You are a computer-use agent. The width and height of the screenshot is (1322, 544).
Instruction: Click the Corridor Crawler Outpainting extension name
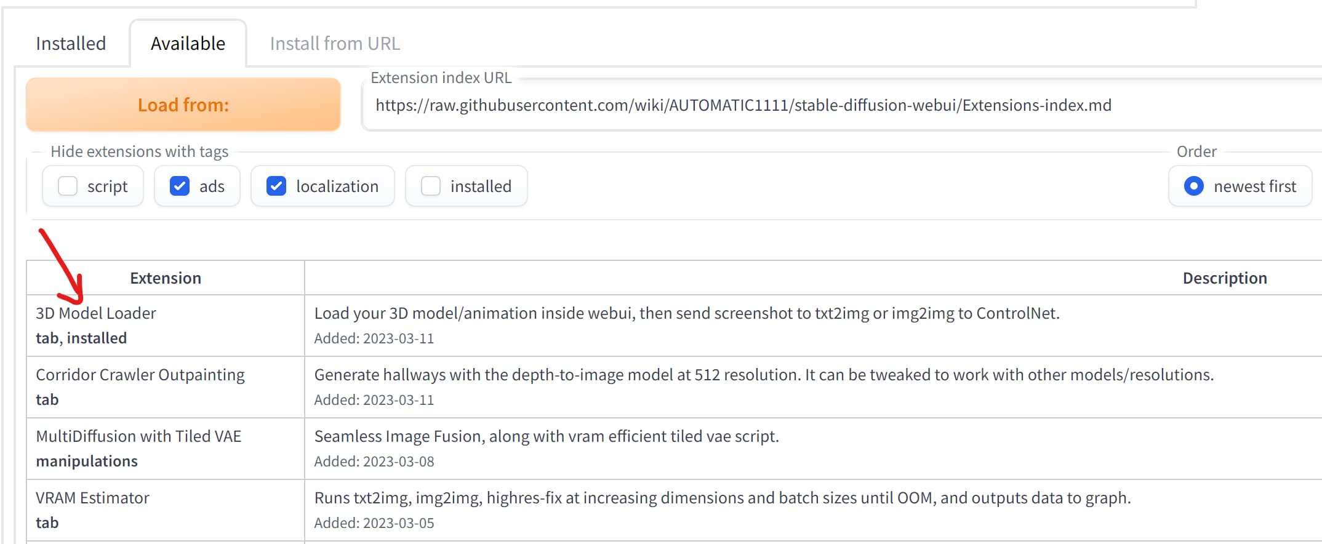(x=140, y=375)
